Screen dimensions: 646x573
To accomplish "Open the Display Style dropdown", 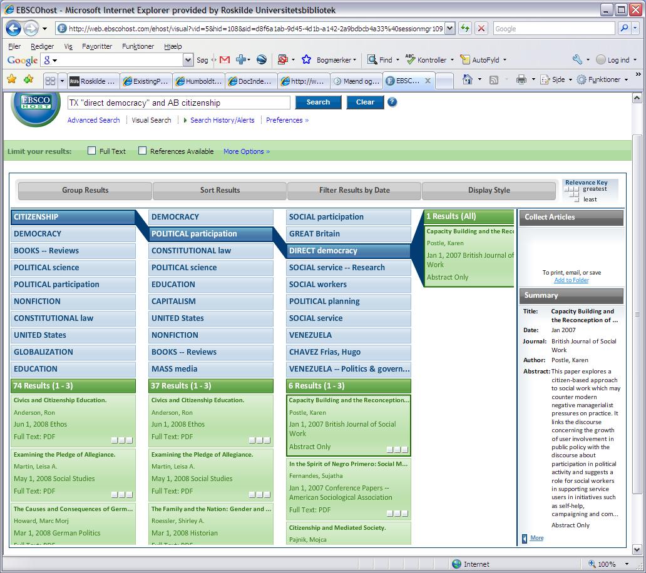I will 489,190.
